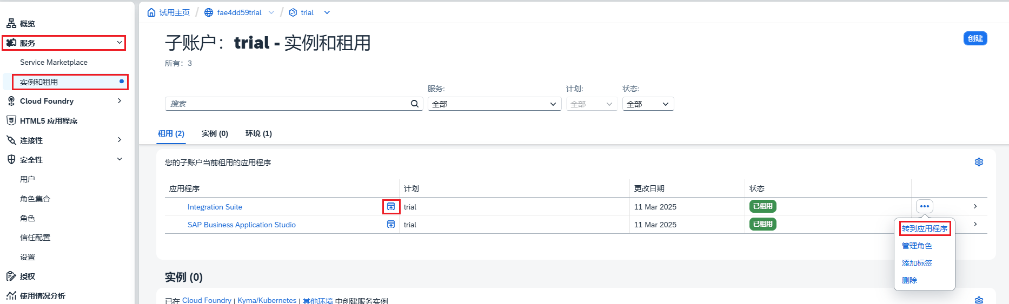Screen dimensions: 1009x304
Task: Go to 试用主页 breadcrumb link
Action: click(x=175, y=12)
